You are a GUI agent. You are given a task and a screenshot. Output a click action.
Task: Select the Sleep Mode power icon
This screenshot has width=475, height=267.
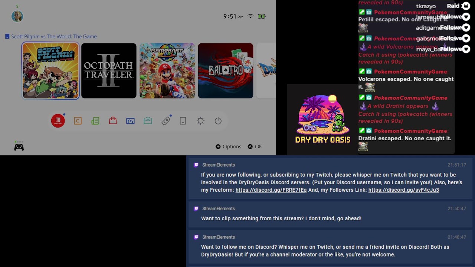click(x=218, y=121)
